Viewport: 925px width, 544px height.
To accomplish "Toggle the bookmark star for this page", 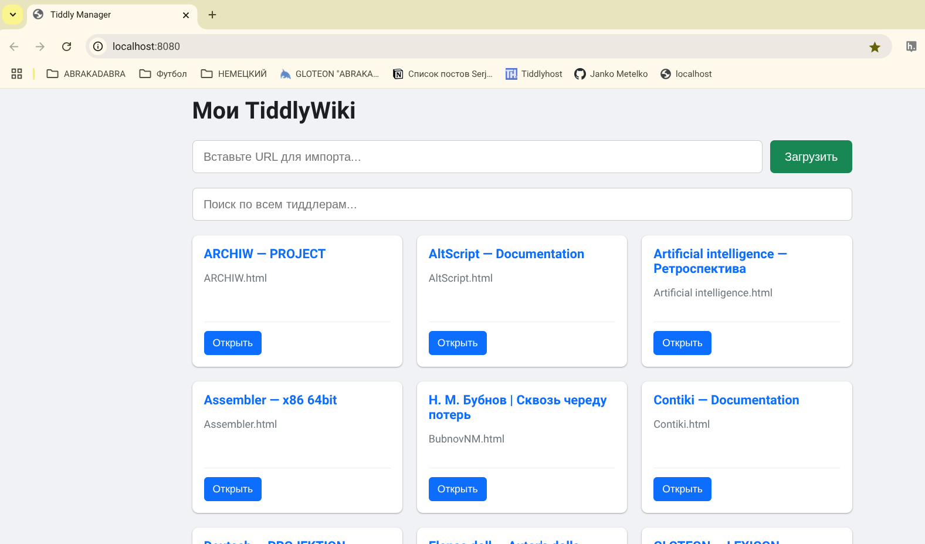I will (875, 47).
